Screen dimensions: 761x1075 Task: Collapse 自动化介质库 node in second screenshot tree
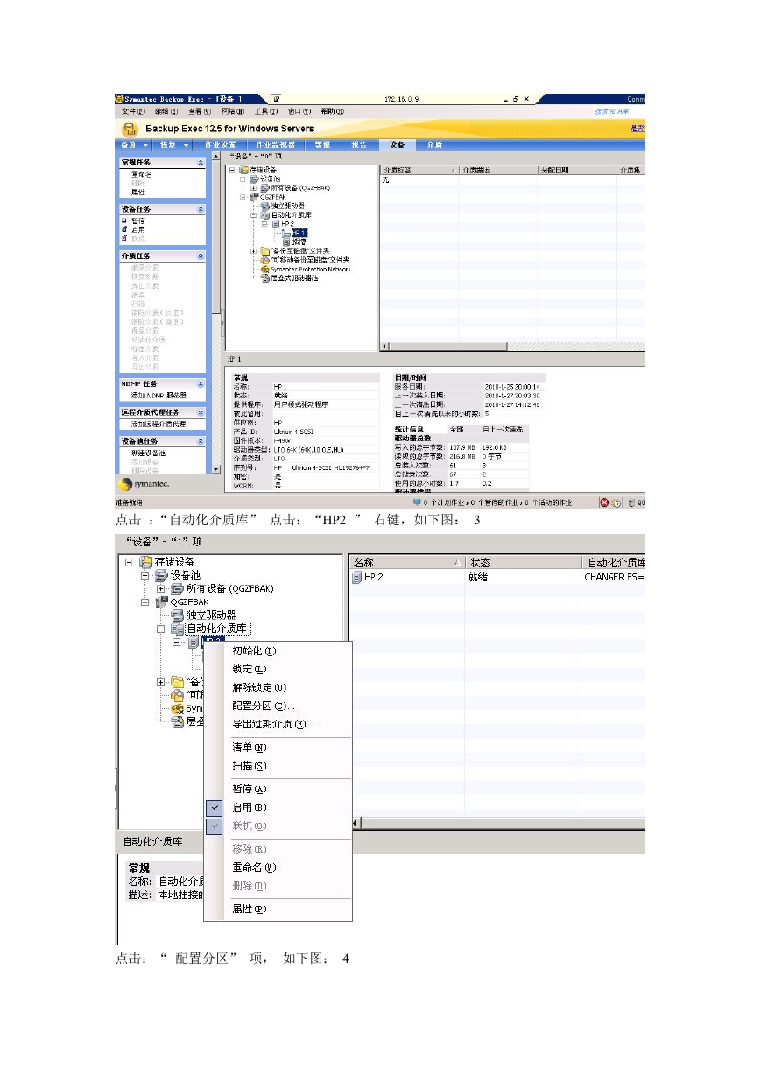[161, 629]
